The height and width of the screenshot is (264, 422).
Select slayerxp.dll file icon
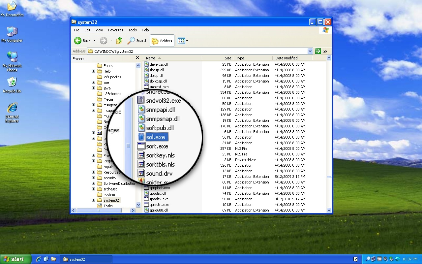(147, 64)
